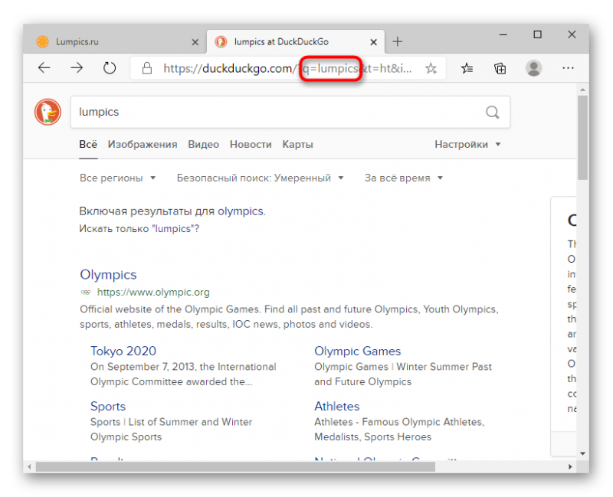Add this page to favorites
Screen dimensions: 613x497
431,69
